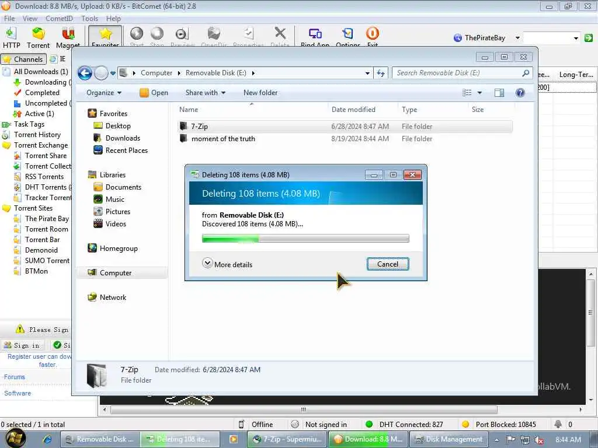Open the recent pages dropdown arrow
Image resolution: width=598 pixels, height=448 pixels.
pos(113,73)
